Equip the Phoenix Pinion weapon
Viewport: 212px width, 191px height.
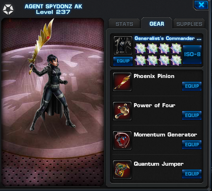click(x=192, y=86)
